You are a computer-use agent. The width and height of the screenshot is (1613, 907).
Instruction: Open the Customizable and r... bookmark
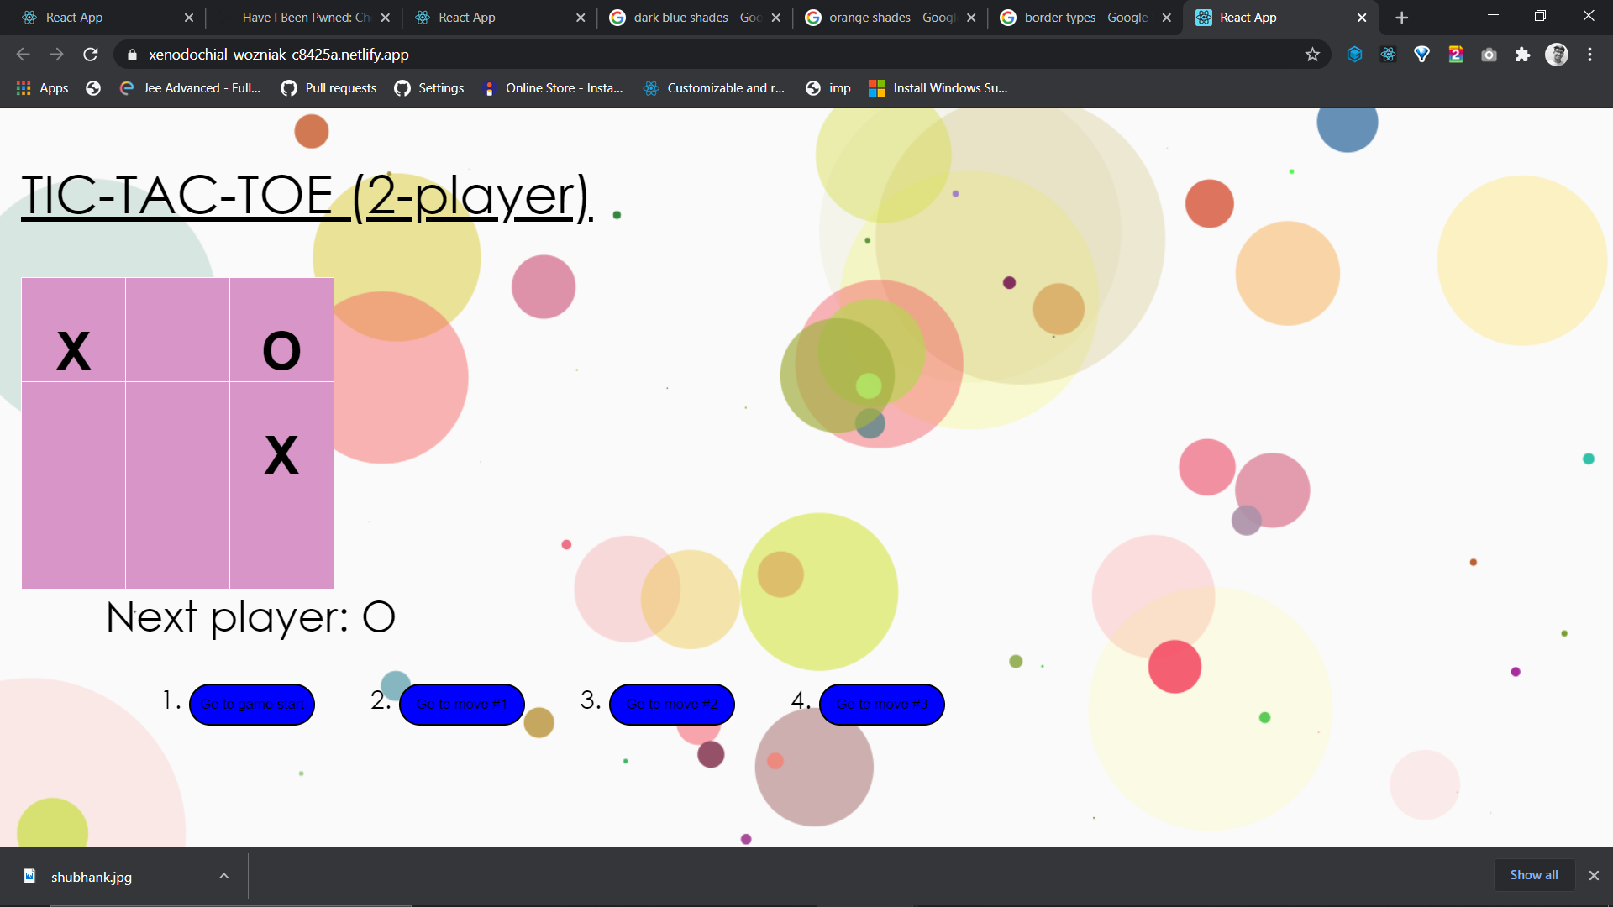(714, 88)
